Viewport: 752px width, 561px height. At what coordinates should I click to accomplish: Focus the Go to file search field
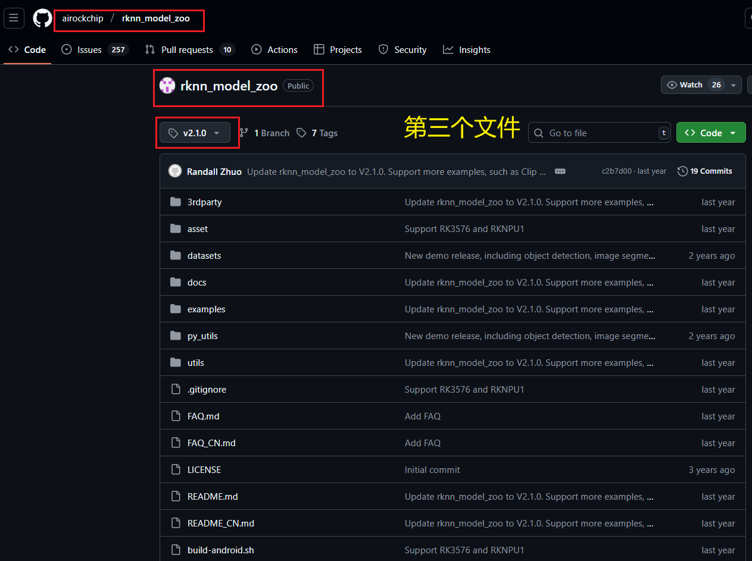(600, 133)
